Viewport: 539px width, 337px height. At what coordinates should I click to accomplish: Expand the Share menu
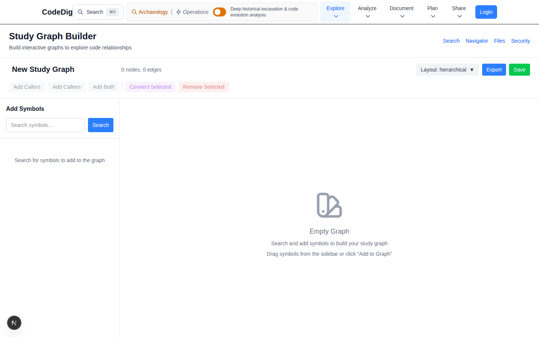click(x=459, y=12)
